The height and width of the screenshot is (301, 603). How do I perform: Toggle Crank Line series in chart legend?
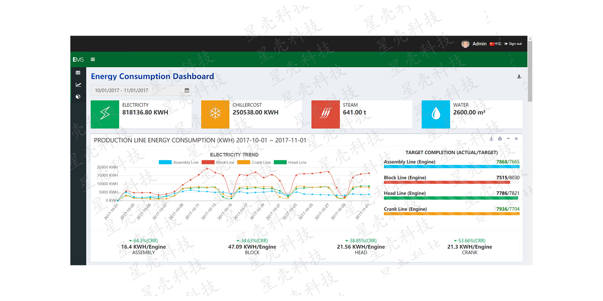tap(254, 163)
